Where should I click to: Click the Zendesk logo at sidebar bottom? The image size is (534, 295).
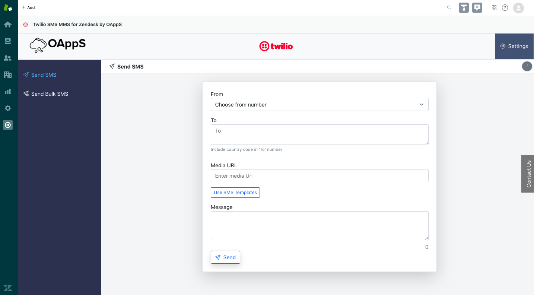click(x=8, y=288)
